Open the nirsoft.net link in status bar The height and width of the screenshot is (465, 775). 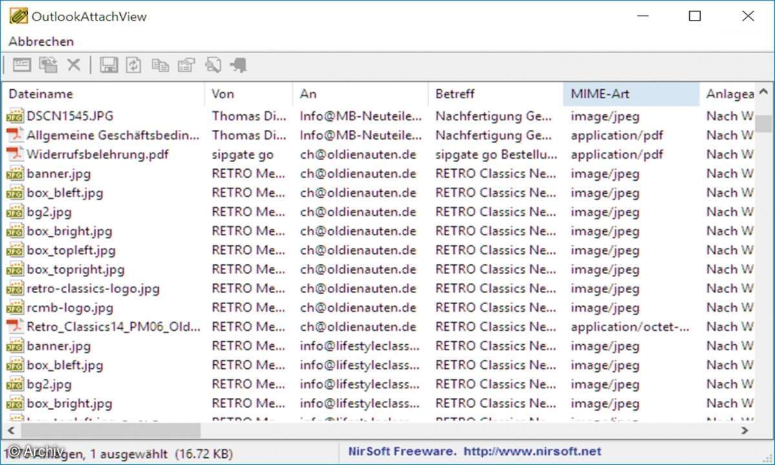tap(533, 452)
